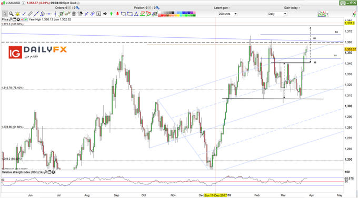Image resolution: width=358 pixels, height=198 pixels.
Task: Select the parallel channel lines tool
Action: (43, 14)
